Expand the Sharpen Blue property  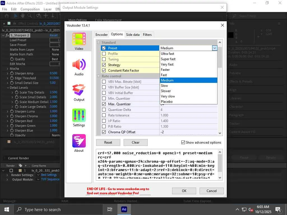[x=8, y=130]
